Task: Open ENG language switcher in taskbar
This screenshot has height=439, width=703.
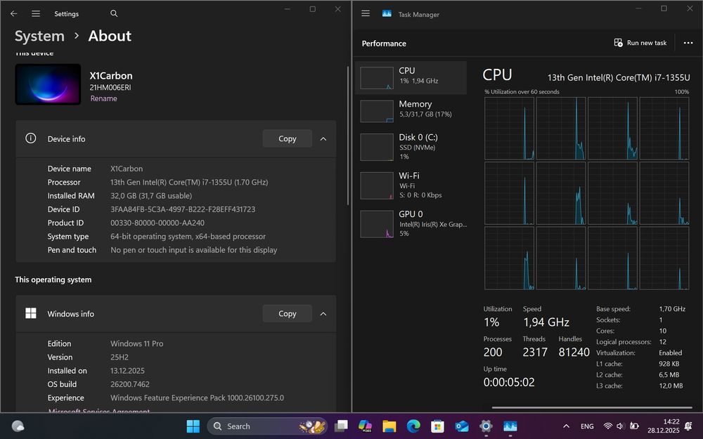Action: (x=587, y=426)
